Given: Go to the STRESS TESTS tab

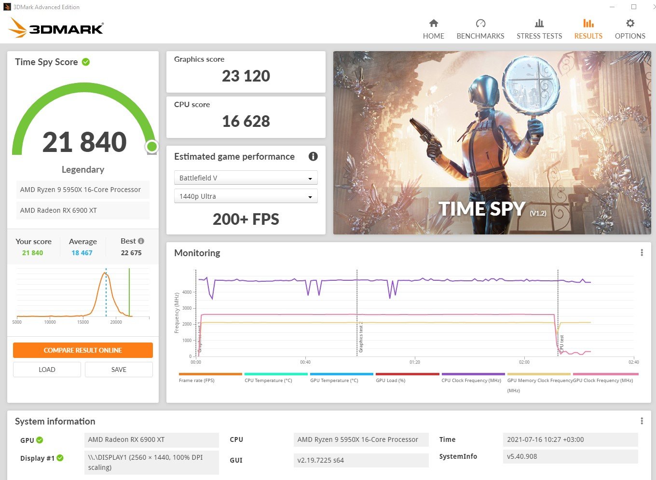Looking at the screenshot, I should point(539,36).
